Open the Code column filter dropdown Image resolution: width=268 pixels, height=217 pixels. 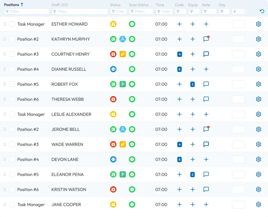click(180, 12)
